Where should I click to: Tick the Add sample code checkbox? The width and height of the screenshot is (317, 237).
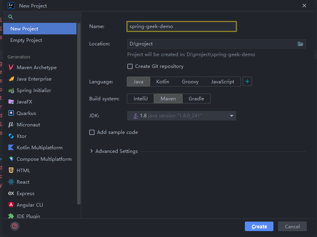[x=92, y=132]
